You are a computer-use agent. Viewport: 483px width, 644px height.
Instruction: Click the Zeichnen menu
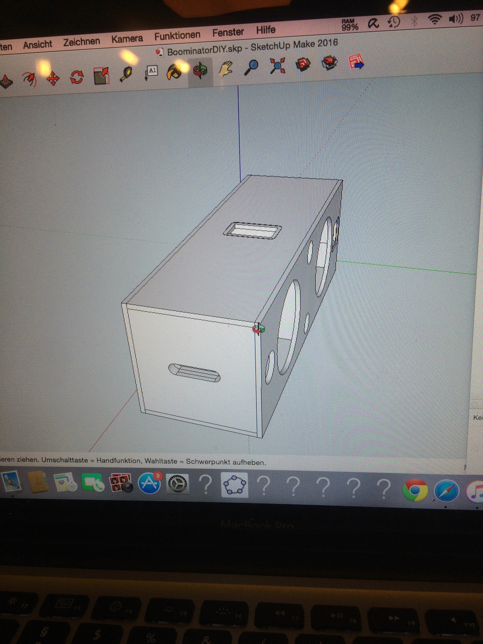point(82,42)
